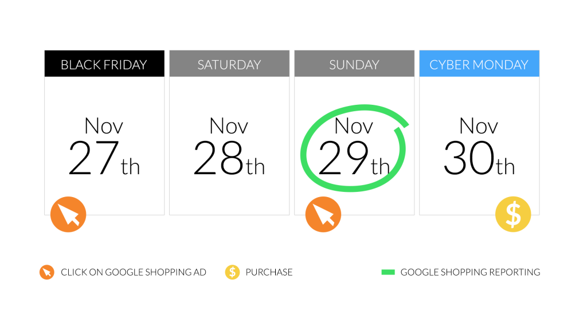
Task: Select the Saturday header
Action: click(229, 64)
